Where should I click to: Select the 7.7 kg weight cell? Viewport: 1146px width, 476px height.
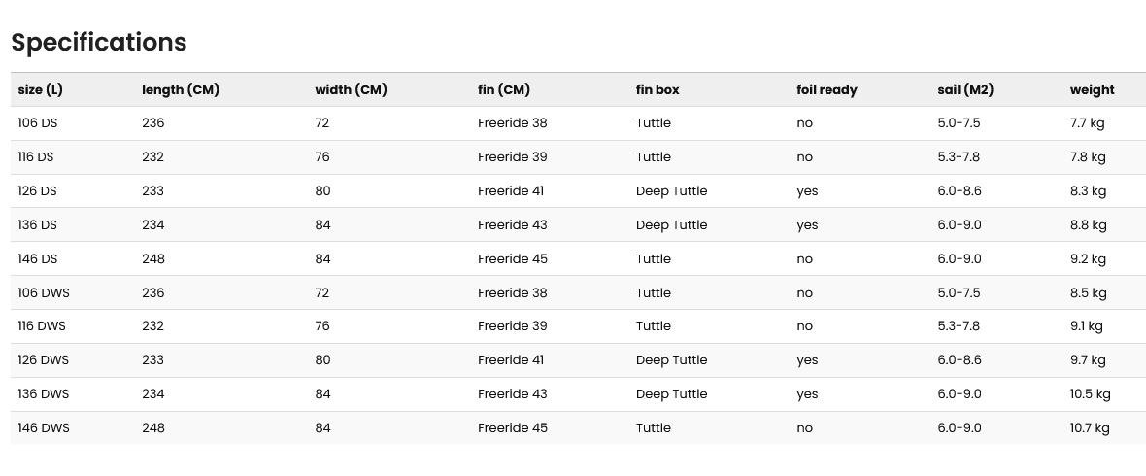[1087, 122]
